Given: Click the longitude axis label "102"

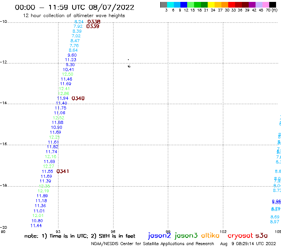Looking at the screenshot, I should 223,231.
